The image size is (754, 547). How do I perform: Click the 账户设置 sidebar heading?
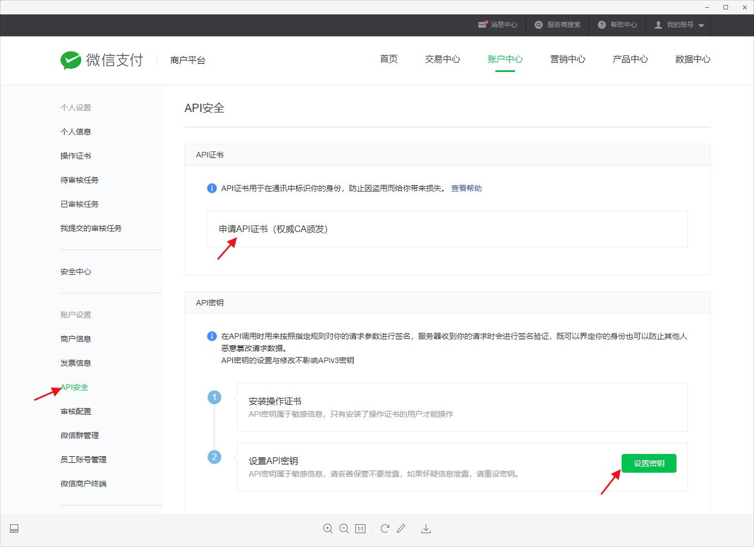[x=76, y=314]
